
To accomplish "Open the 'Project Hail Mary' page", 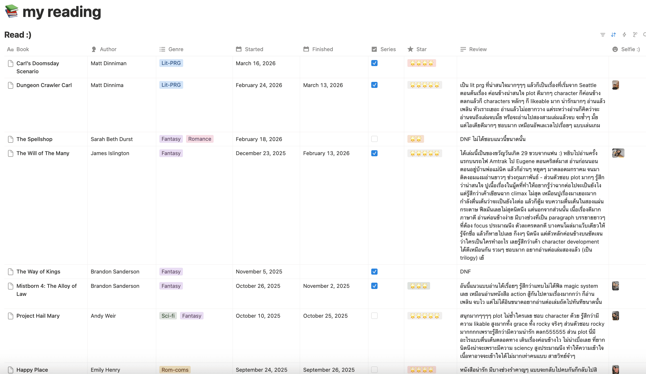I will [x=38, y=316].
